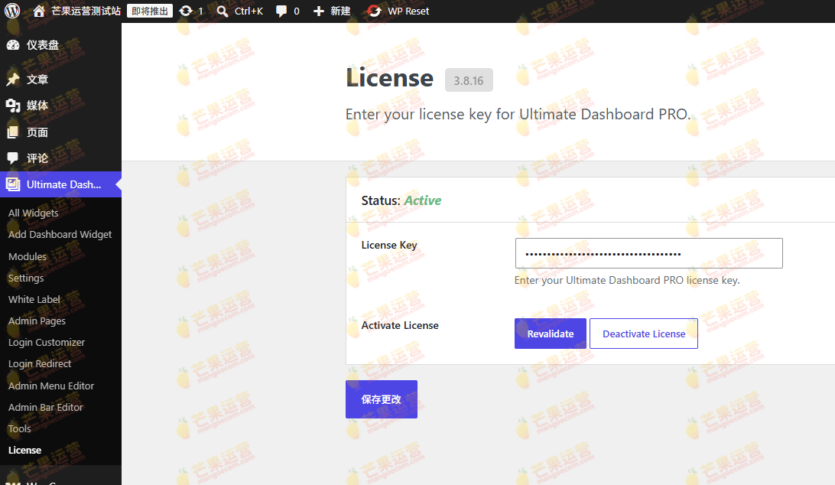Open the Tools submenu
The height and width of the screenshot is (485, 835).
pos(20,428)
